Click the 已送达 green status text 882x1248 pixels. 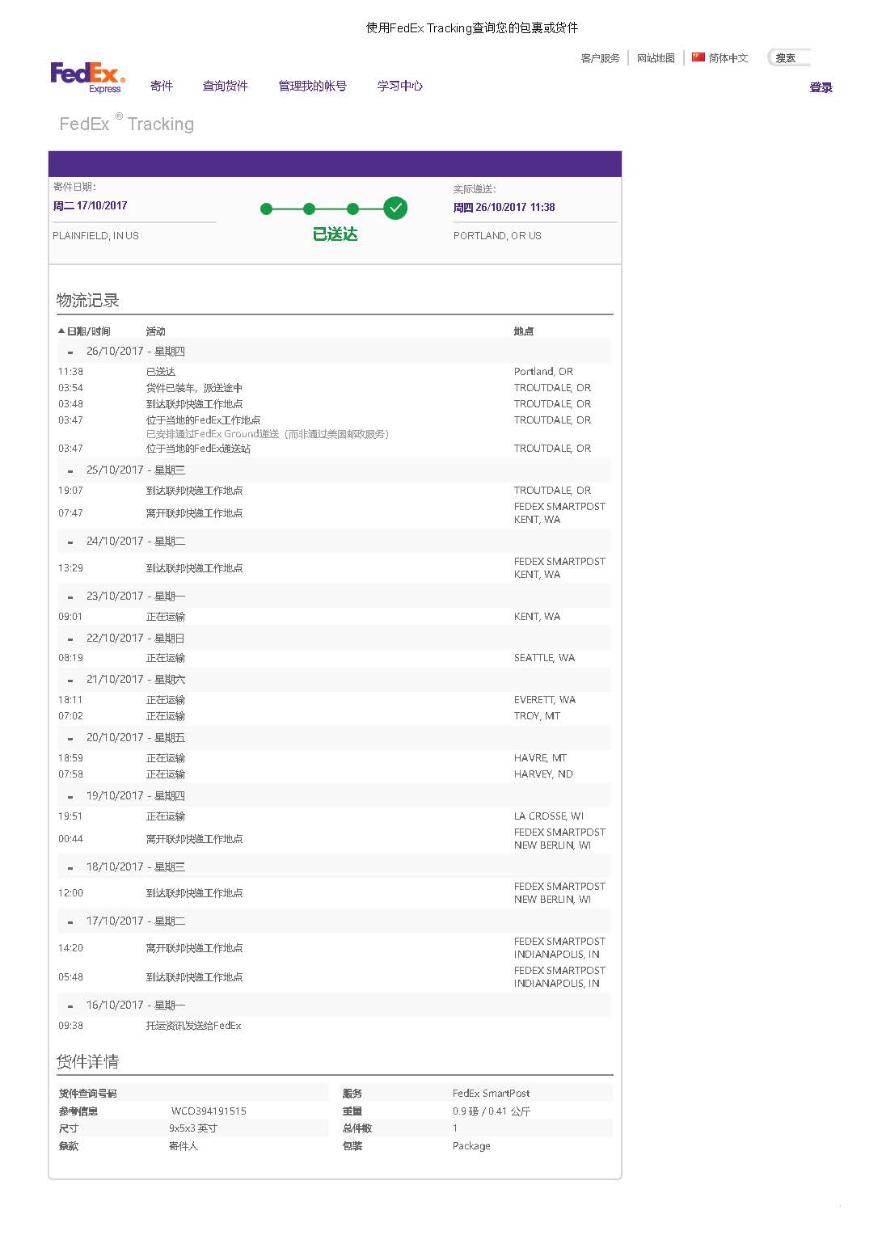[335, 234]
